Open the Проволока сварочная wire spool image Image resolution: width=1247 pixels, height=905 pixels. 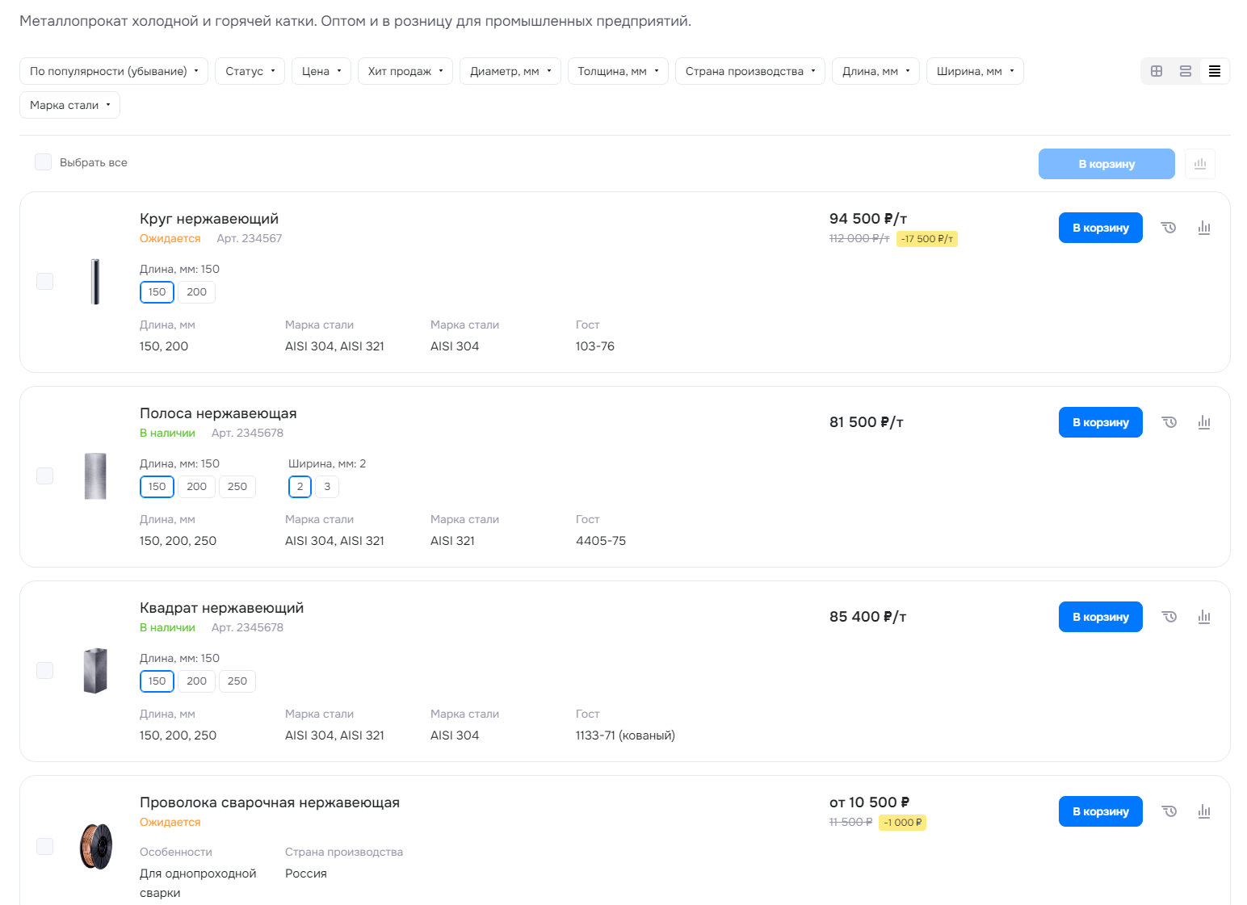95,846
